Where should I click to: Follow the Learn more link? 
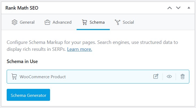click(80, 49)
